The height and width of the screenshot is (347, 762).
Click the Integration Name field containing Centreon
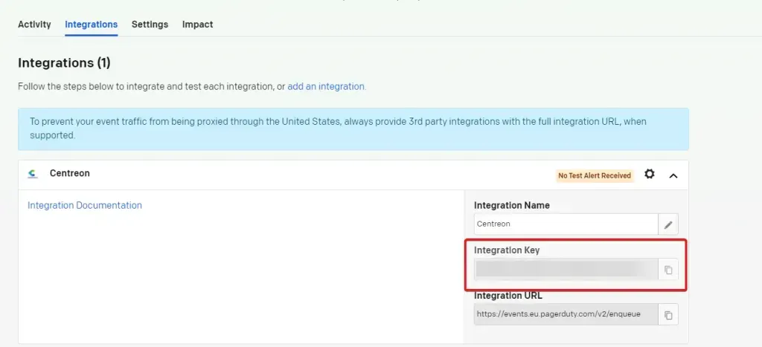tap(566, 224)
